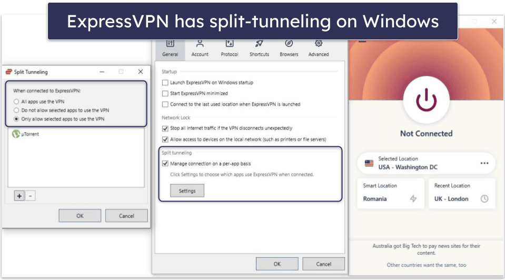505x280 pixels.
Task: Switch to the Account tab
Action: [200, 49]
